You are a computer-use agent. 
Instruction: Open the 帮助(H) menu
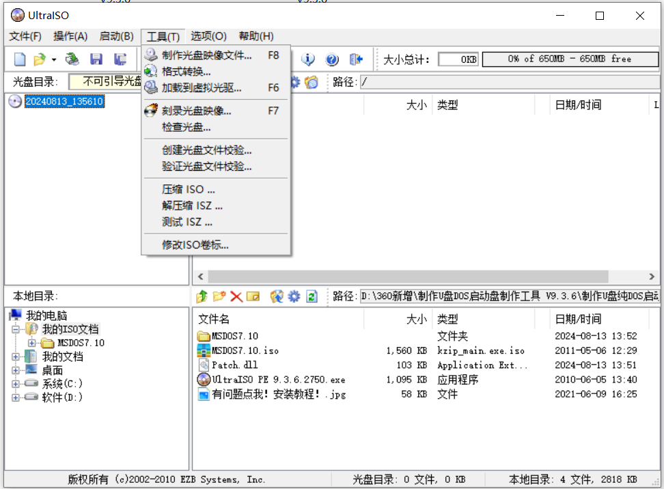(x=256, y=36)
